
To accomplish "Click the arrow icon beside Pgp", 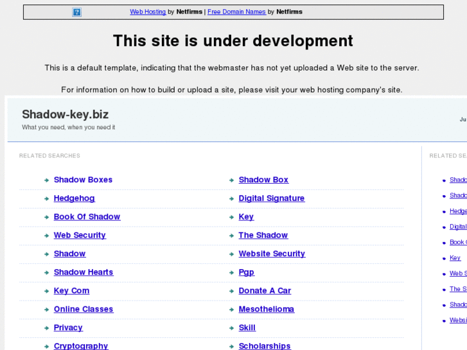I will [x=231, y=272].
